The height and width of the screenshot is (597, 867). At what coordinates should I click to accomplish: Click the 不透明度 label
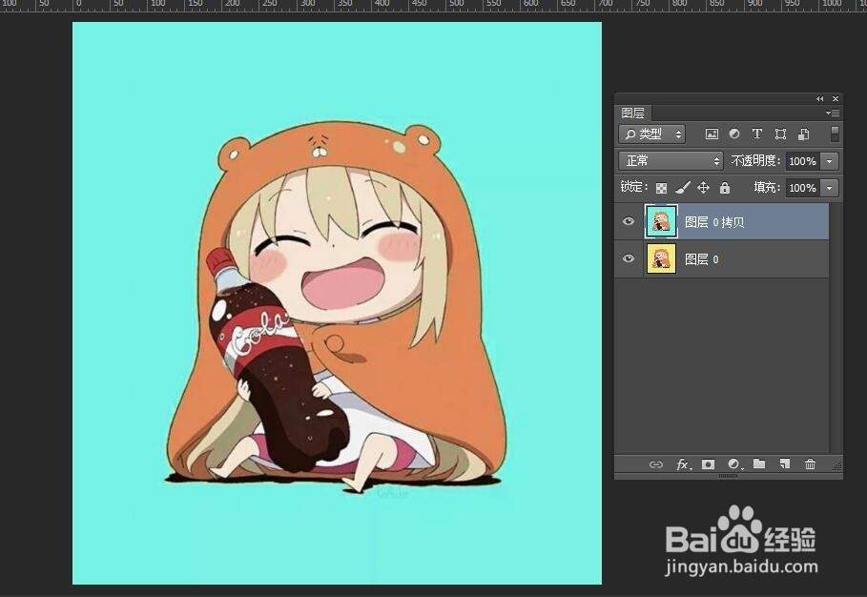tap(755, 161)
